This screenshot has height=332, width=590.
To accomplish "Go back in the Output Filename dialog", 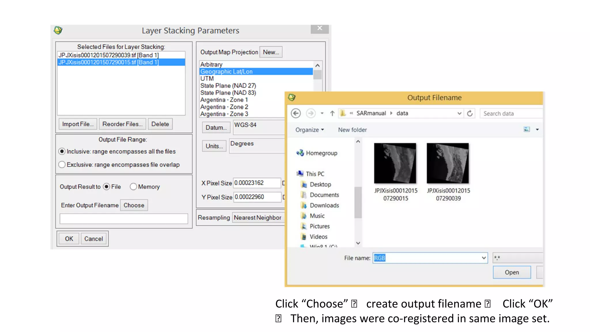I will (296, 113).
